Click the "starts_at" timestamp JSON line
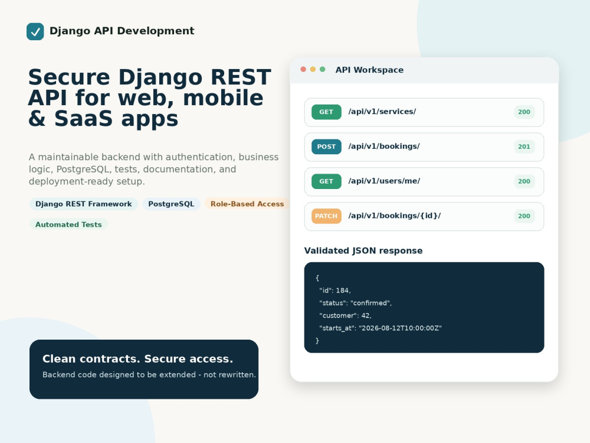 pyautogui.click(x=381, y=328)
